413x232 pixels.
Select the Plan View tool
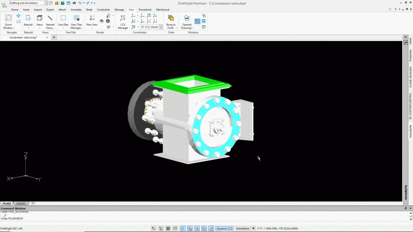pos(92,18)
